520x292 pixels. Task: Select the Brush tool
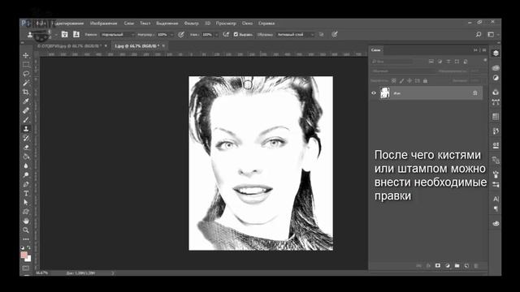(x=26, y=120)
